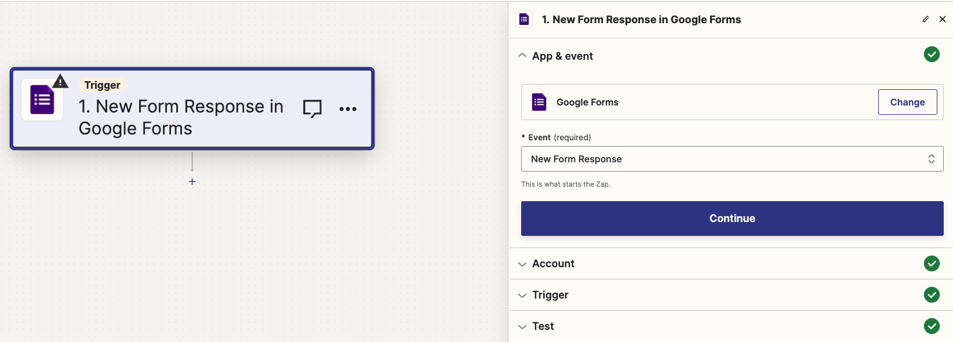The image size is (953, 342).
Task: Close the step editor panel
Action: tap(943, 19)
